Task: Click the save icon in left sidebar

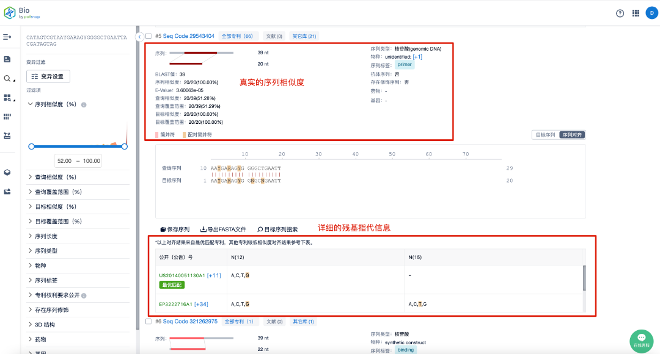Action: [x=7, y=59]
